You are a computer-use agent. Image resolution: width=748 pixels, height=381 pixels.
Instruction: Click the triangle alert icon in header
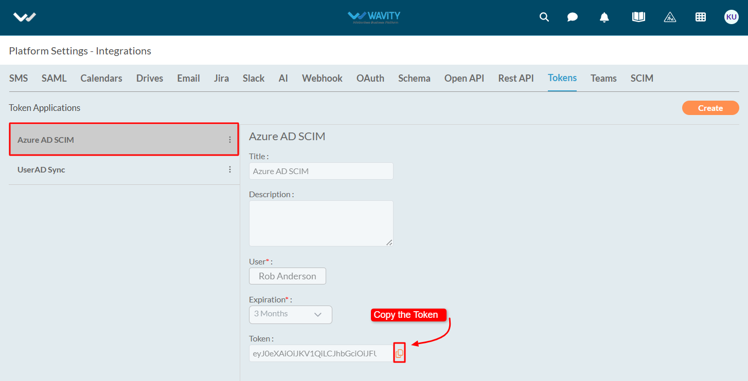670,17
